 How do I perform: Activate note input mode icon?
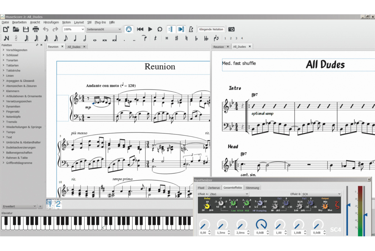6,38
